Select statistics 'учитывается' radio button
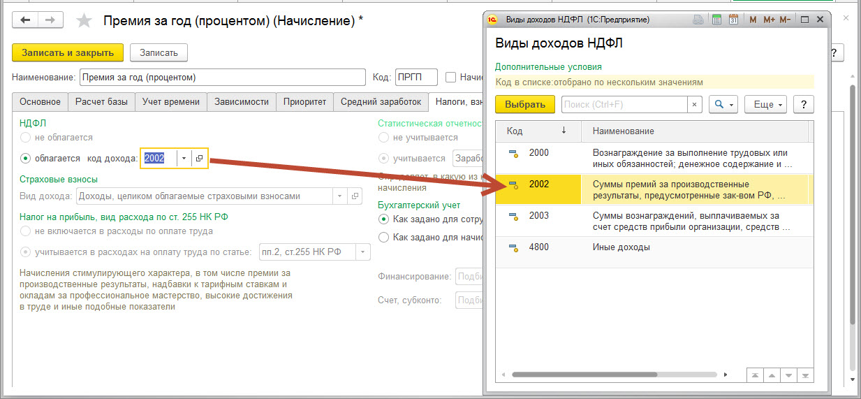 (x=383, y=159)
